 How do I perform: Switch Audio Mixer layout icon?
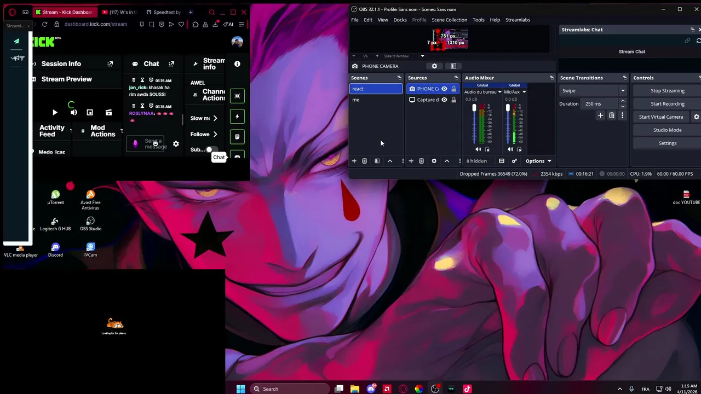501,161
